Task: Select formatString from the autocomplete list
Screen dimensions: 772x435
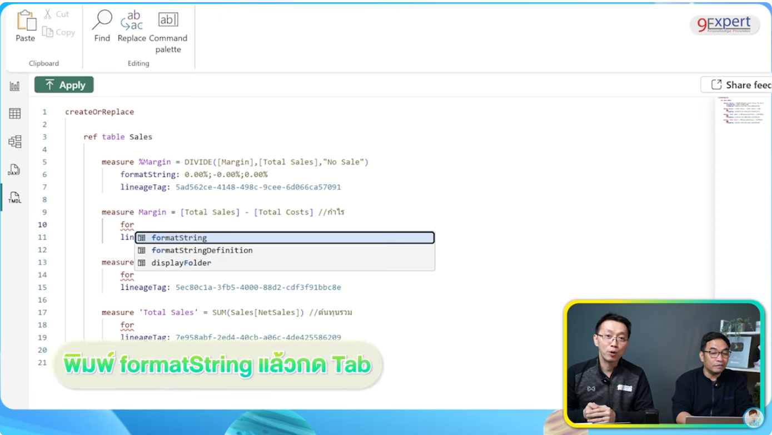Action: (x=178, y=237)
